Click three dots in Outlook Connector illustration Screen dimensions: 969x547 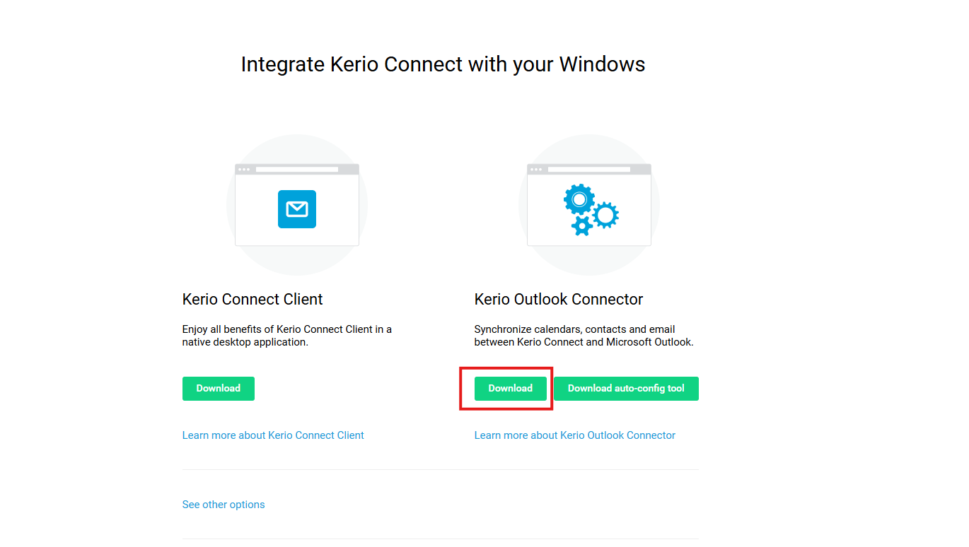536,170
